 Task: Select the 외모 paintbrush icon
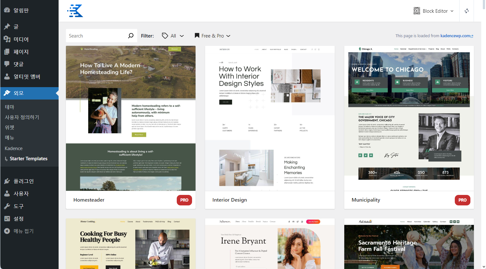click(7, 93)
